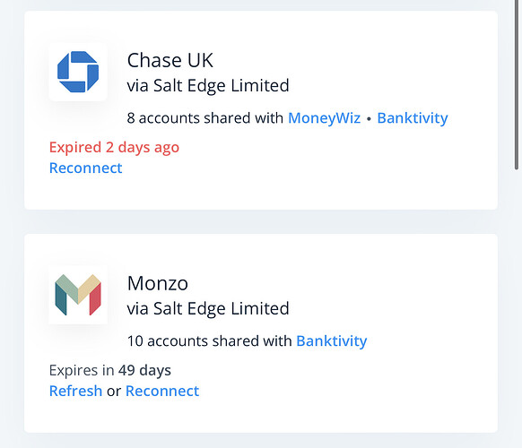Refresh the Monzo connection
Viewport: 522px width, 448px height.
tap(75, 391)
